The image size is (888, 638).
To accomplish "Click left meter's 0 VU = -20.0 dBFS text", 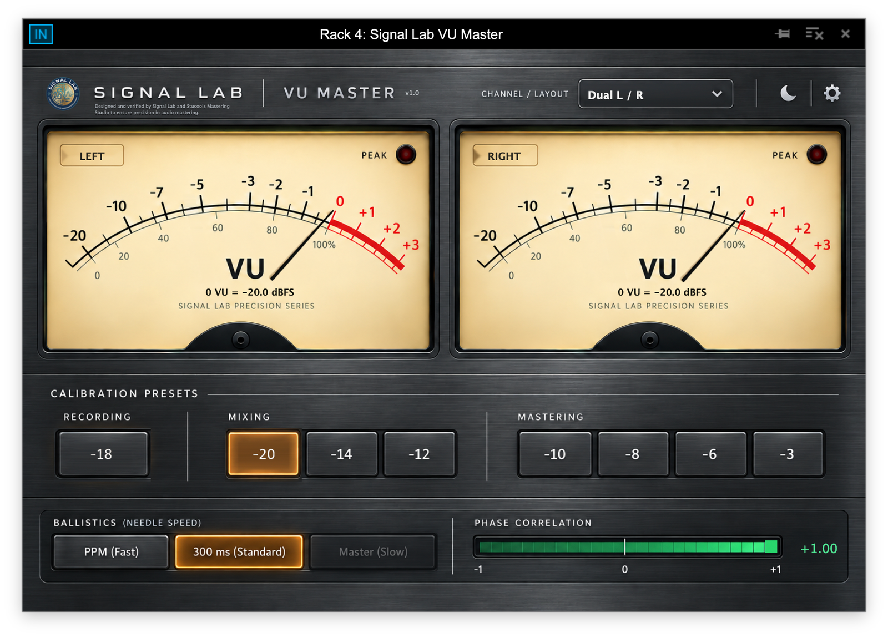I will [250, 292].
